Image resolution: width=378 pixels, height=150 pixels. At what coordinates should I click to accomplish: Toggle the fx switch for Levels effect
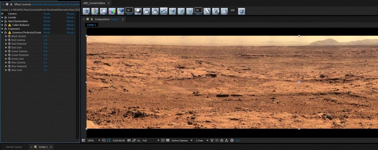[x=6, y=17]
